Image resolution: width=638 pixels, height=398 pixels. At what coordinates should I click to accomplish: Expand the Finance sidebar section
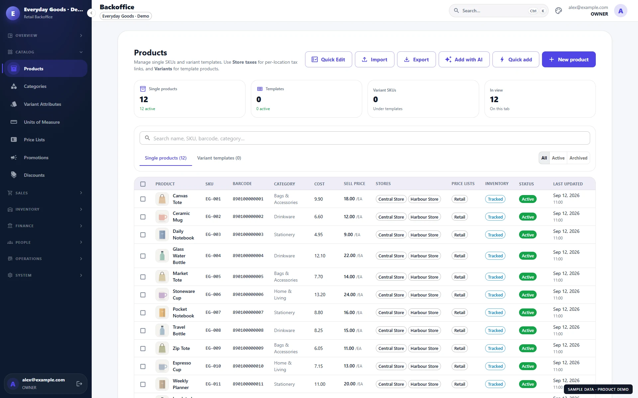pyautogui.click(x=46, y=226)
